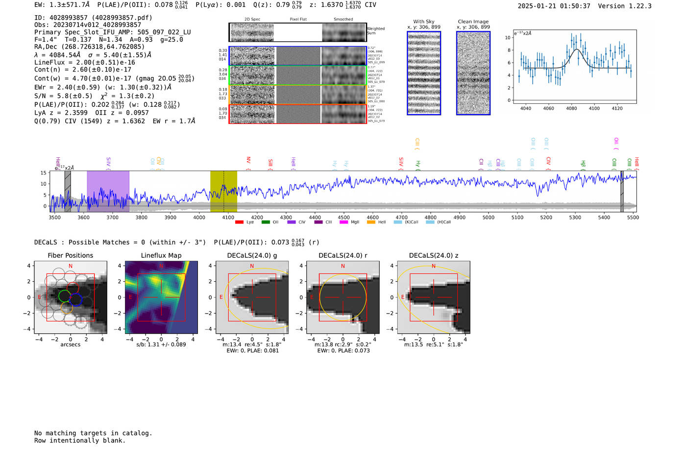Open the DECaLS(24.0) g cutout
This screenshot has width=686, height=467.
[252, 297]
